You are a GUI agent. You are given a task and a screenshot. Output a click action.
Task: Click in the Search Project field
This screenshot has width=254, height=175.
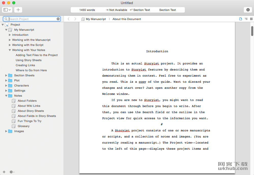click(32, 19)
